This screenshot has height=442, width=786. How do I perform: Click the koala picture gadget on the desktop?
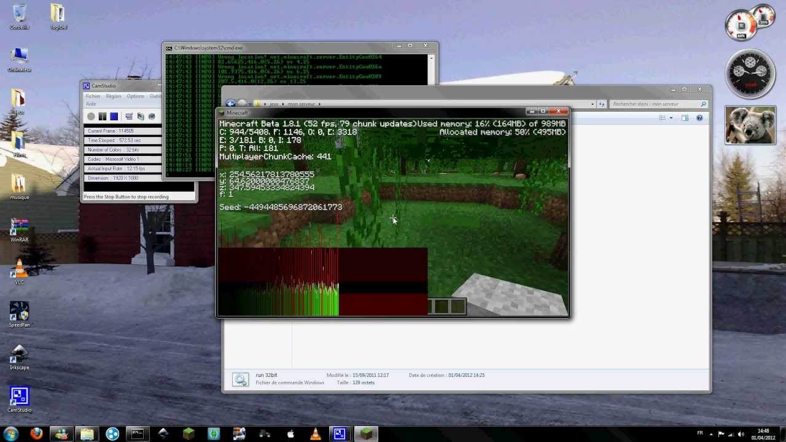pos(750,125)
